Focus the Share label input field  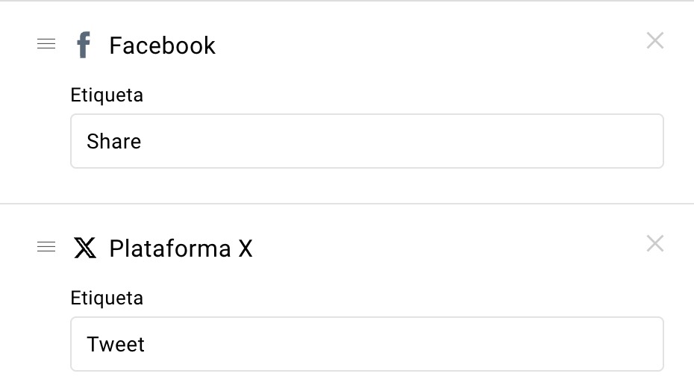[367, 141]
